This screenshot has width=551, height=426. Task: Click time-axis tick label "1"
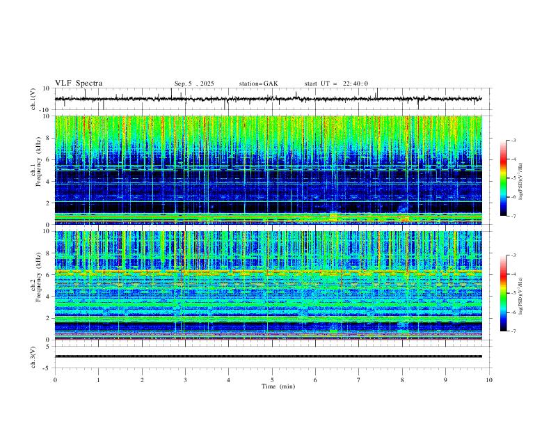tap(98, 380)
